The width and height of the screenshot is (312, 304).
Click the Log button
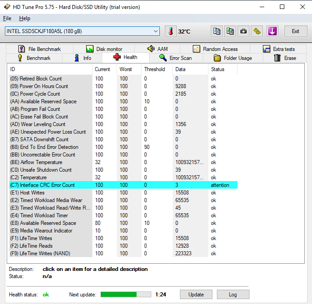233,295
